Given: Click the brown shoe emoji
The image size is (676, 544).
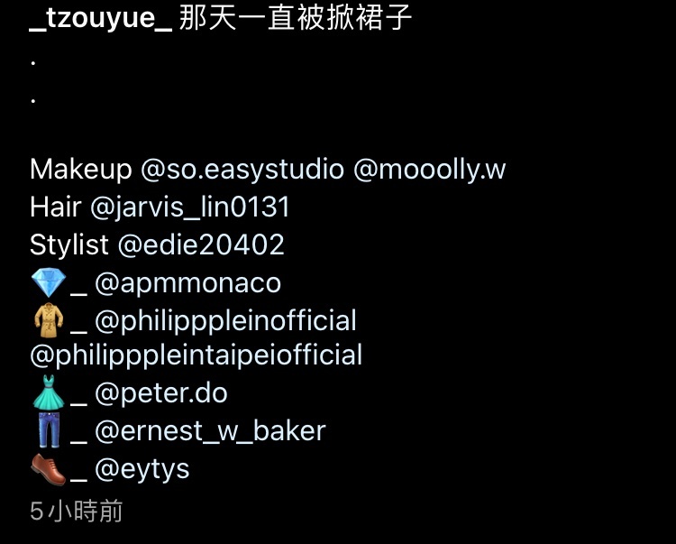Looking at the screenshot, I should [x=49, y=469].
